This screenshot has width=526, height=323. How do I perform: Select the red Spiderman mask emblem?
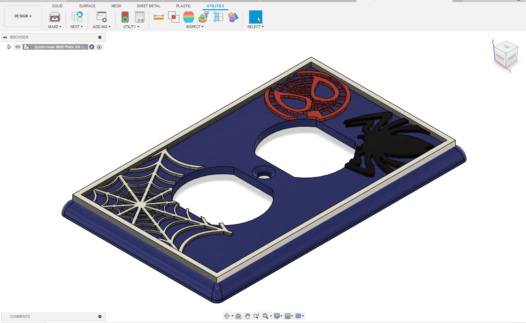pyautogui.click(x=307, y=95)
